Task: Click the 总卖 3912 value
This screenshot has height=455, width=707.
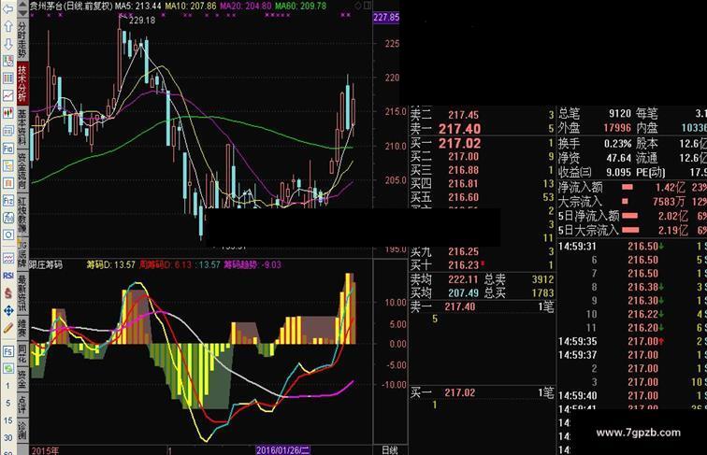Action: pos(542,279)
